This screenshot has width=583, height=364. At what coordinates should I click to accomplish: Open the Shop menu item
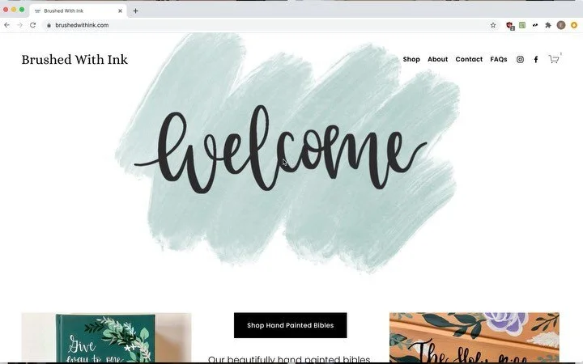coord(411,59)
